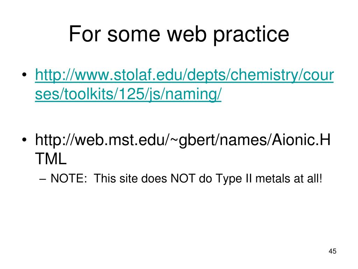Select the 'For some web practice' title
Screen dimensions: 358x269
point(179,34)
